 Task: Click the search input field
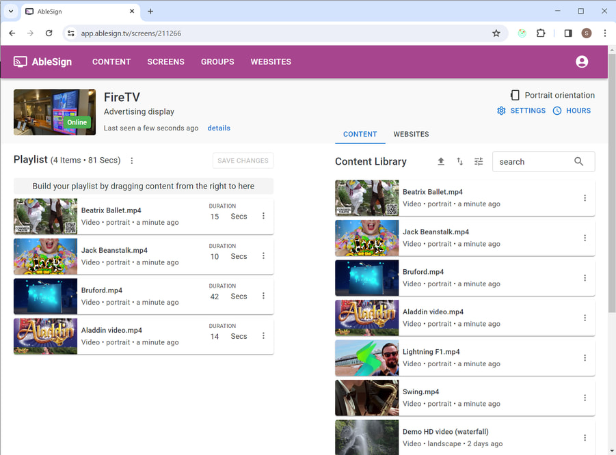(x=532, y=162)
